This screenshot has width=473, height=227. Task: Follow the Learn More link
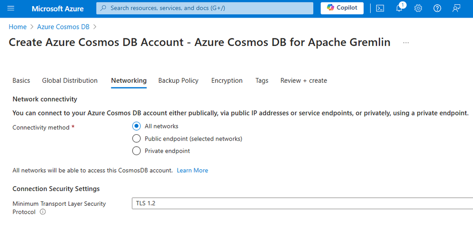pos(192,170)
